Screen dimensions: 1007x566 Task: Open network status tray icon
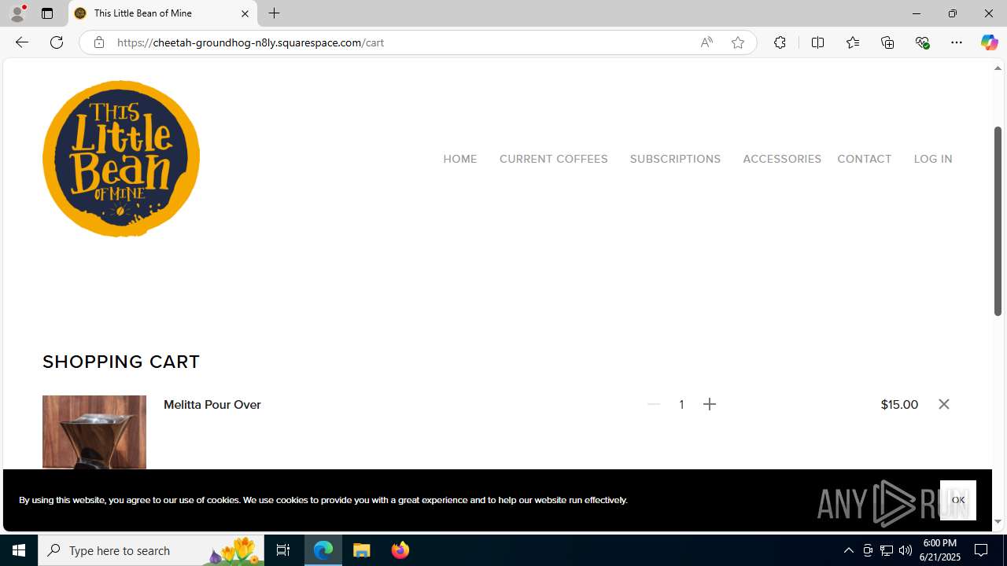click(887, 550)
